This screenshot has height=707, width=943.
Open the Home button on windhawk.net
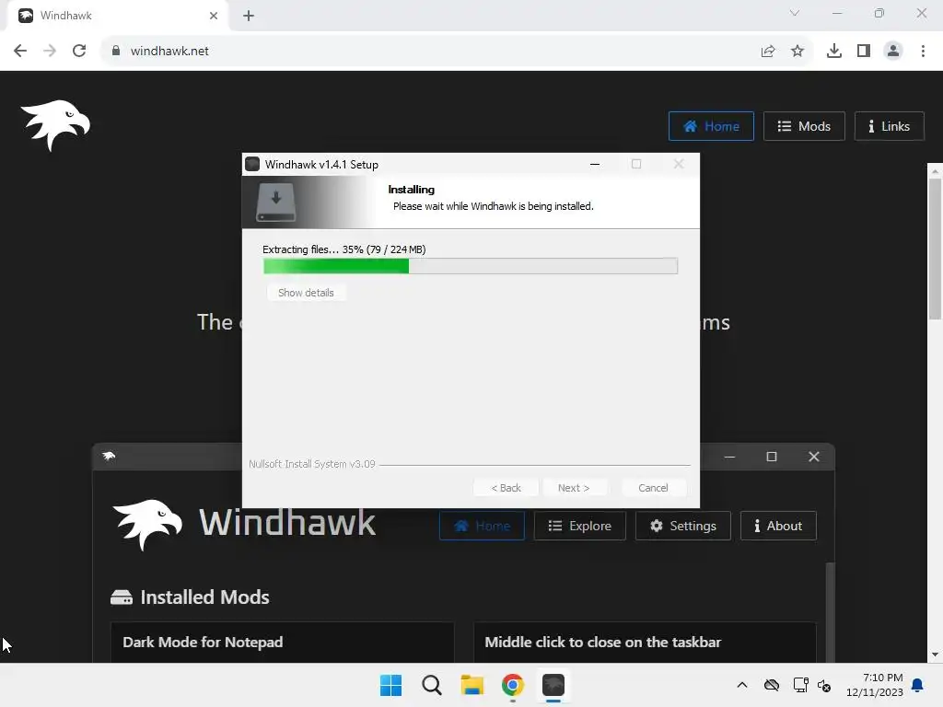711,126
